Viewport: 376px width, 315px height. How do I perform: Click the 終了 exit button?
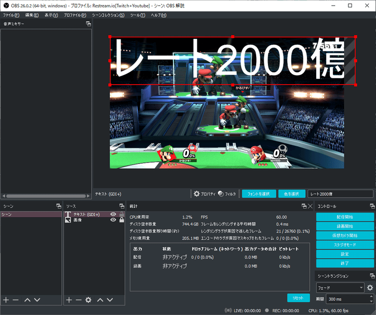point(345,263)
